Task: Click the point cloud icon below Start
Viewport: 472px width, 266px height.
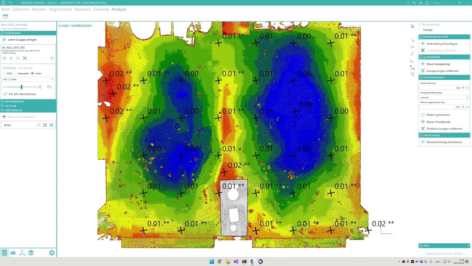Action: (5, 17)
